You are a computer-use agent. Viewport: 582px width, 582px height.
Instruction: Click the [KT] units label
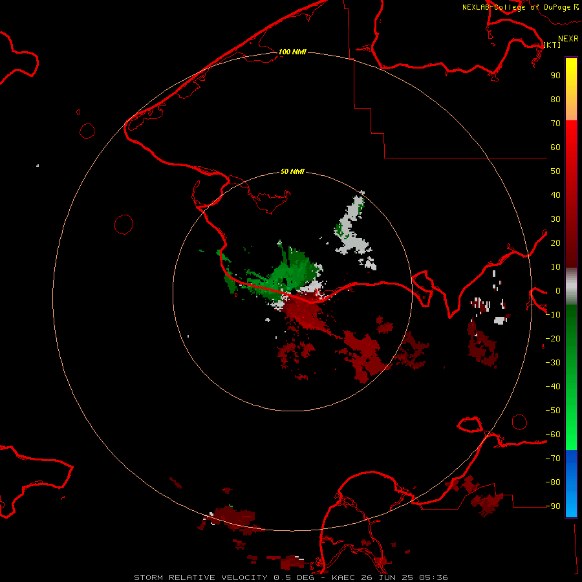coord(552,45)
